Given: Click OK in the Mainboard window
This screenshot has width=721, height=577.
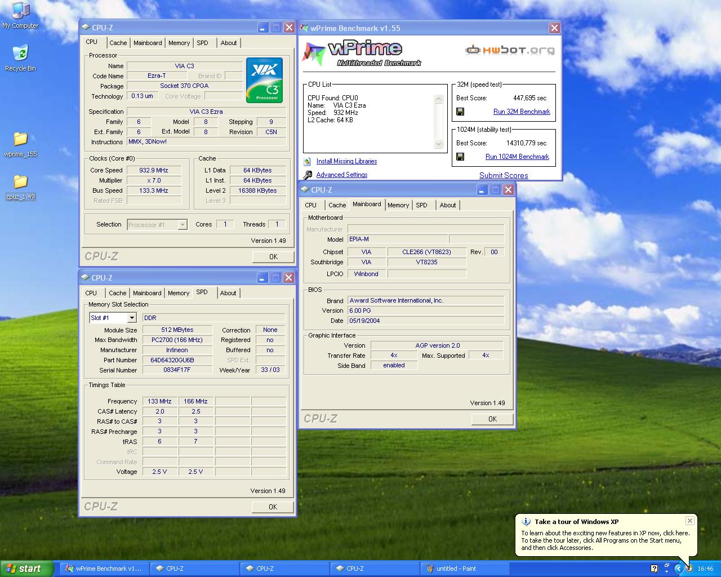Looking at the screenshot, I should coord(492,419).
